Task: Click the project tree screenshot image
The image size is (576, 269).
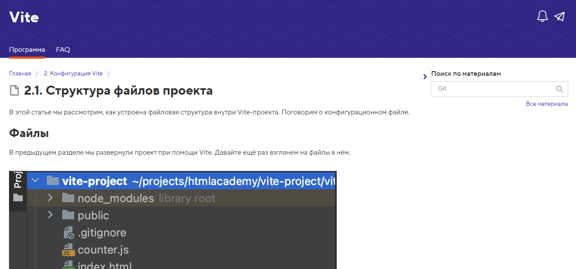Action: pyautogui.click(x=173, y=220)
